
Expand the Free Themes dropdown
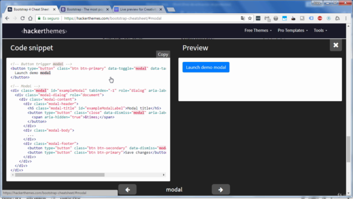[x=258, y=30]
